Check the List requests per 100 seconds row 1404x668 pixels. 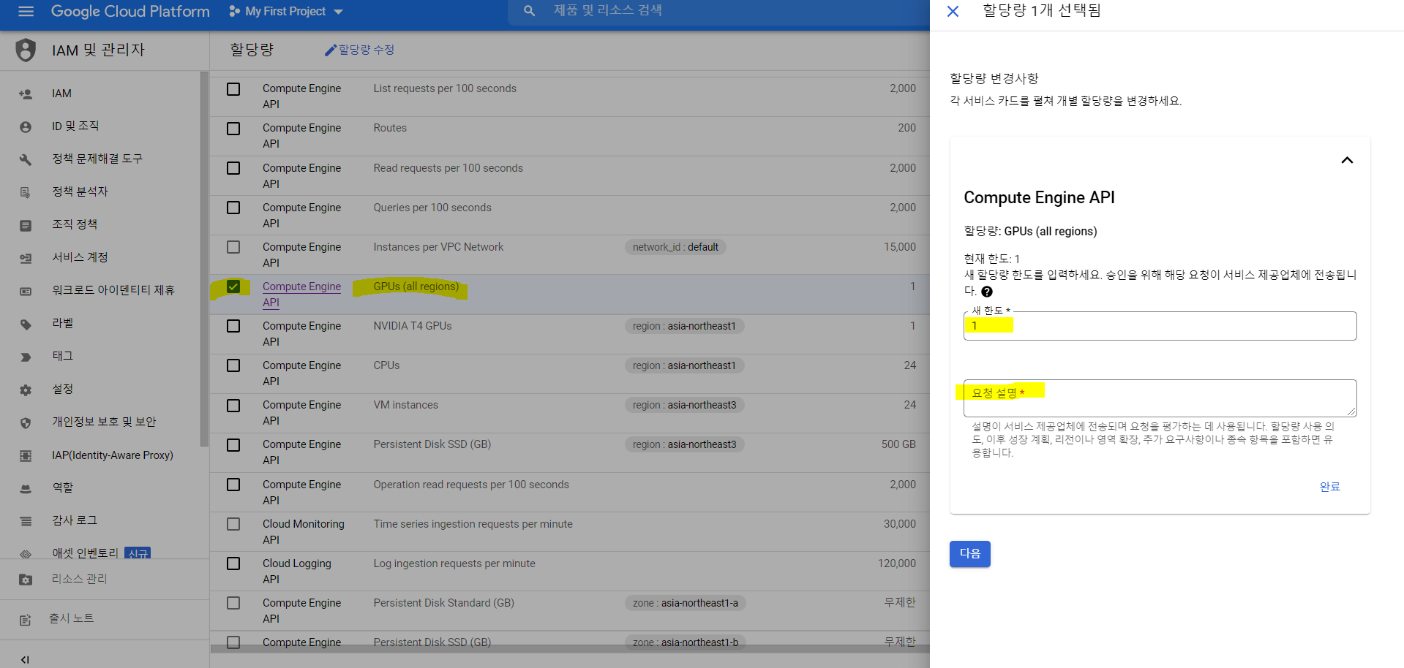point(233,89)
